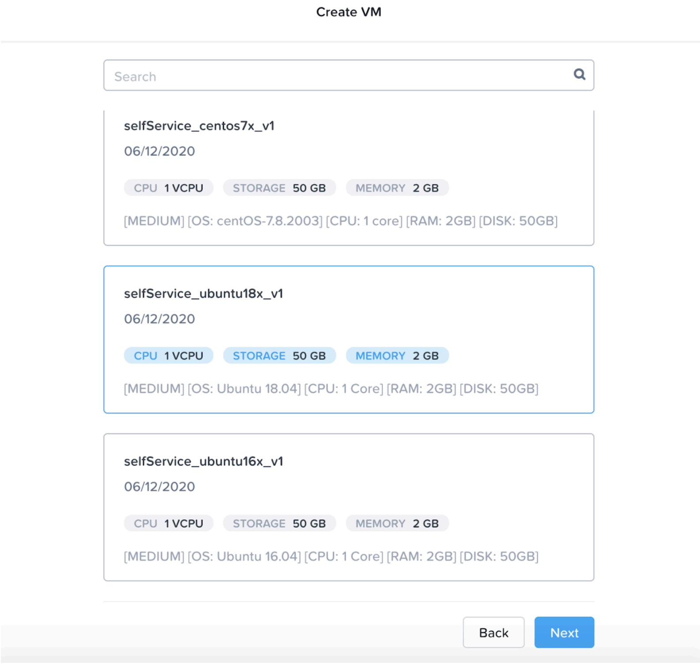Click the highlighted ubuntu18x STORAGE tag
Screen dimensions: 700x665
pos(279,356)
